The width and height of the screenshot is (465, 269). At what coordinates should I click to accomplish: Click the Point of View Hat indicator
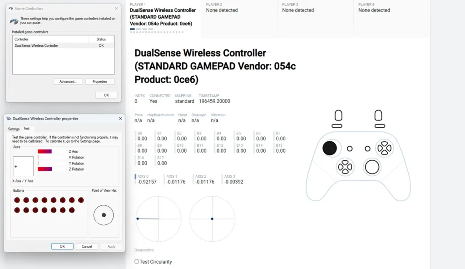[104, 215]
